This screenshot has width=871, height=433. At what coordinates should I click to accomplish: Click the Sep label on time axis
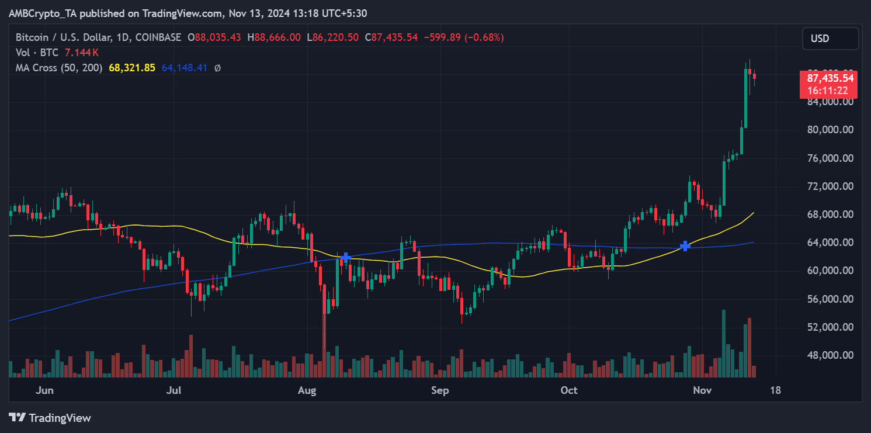[440, 390]
